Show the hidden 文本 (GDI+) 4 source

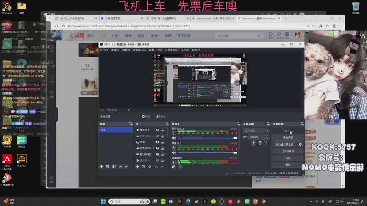tap(157, 136)
